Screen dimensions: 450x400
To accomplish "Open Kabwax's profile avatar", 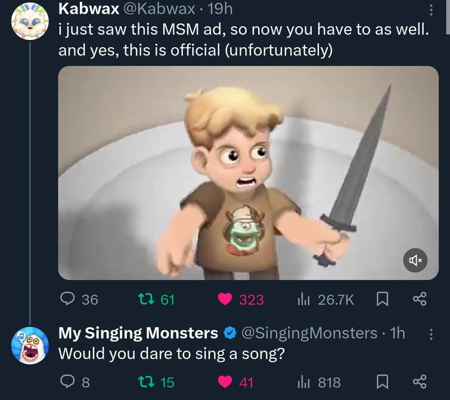I will (29, 21).
